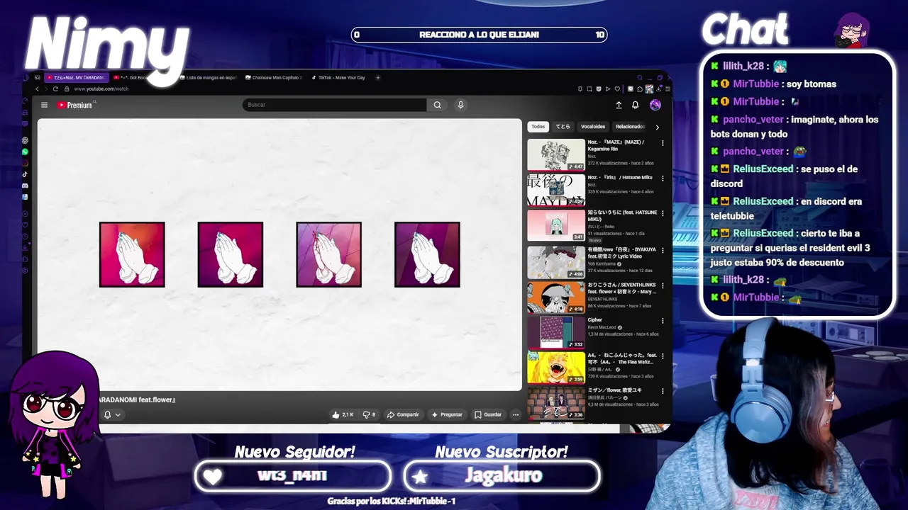Select the てとら filter chip

tap(563, 127)
